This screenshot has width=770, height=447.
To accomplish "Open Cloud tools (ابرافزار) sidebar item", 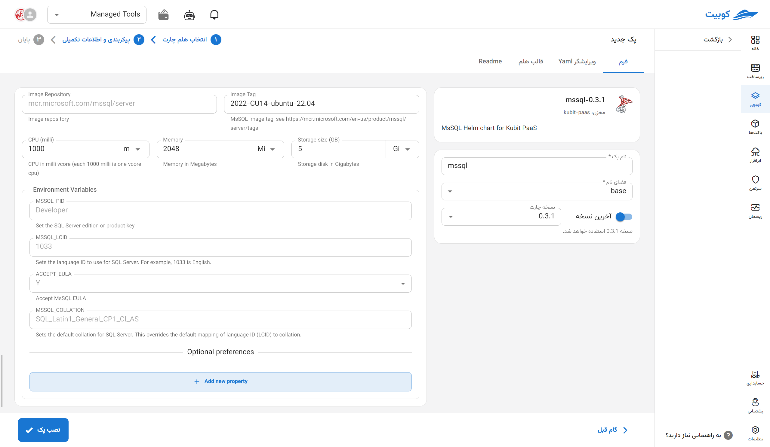I will [x=755, y=155].
